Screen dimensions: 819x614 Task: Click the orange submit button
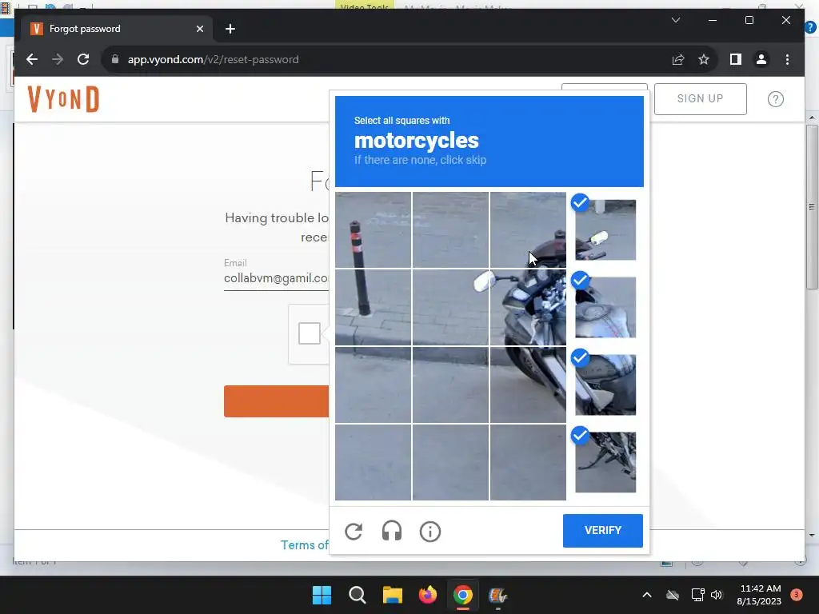point(276,401)
